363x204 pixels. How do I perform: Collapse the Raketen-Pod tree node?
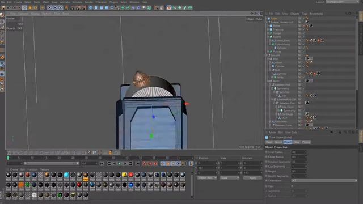coord(270,85)
